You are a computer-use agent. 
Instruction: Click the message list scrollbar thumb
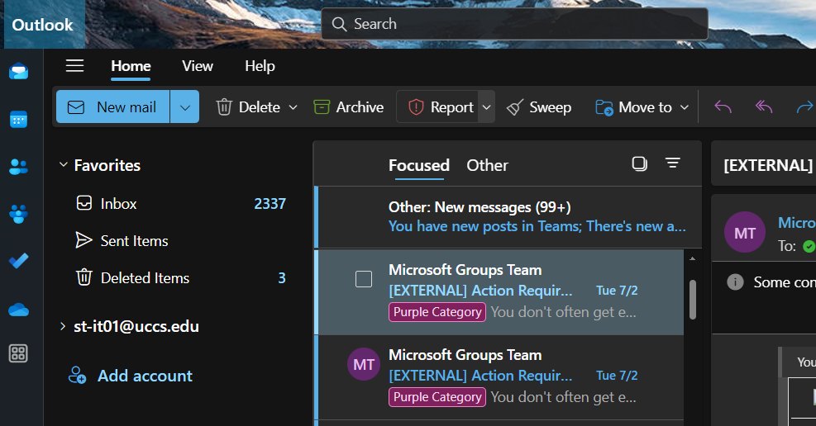point(693,300)
